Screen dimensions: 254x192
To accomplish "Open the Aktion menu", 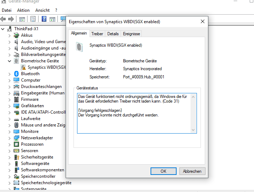I will 23,10.
